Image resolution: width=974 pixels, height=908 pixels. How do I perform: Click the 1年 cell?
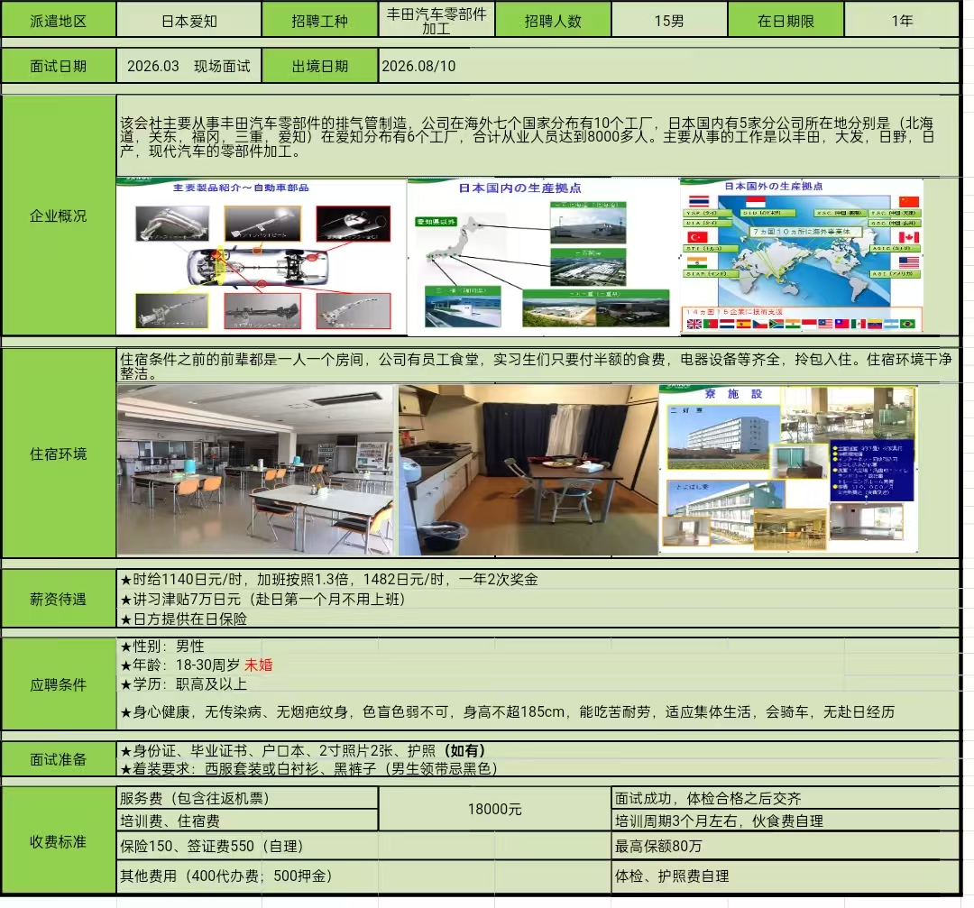click(902, 21)
